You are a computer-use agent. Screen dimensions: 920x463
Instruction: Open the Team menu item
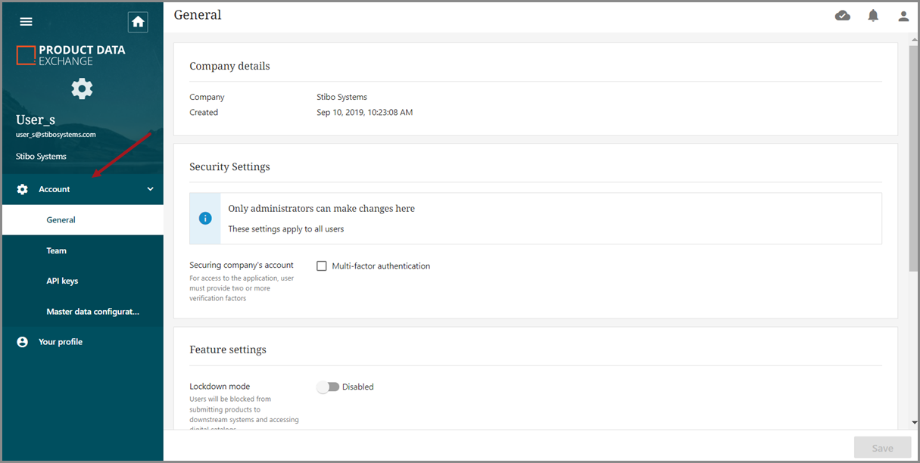57,250
